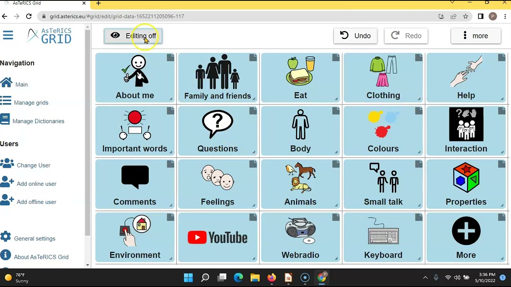Click resize handle of Clothing cell
This screenshot has height=287, width=511.
point(419,99)
